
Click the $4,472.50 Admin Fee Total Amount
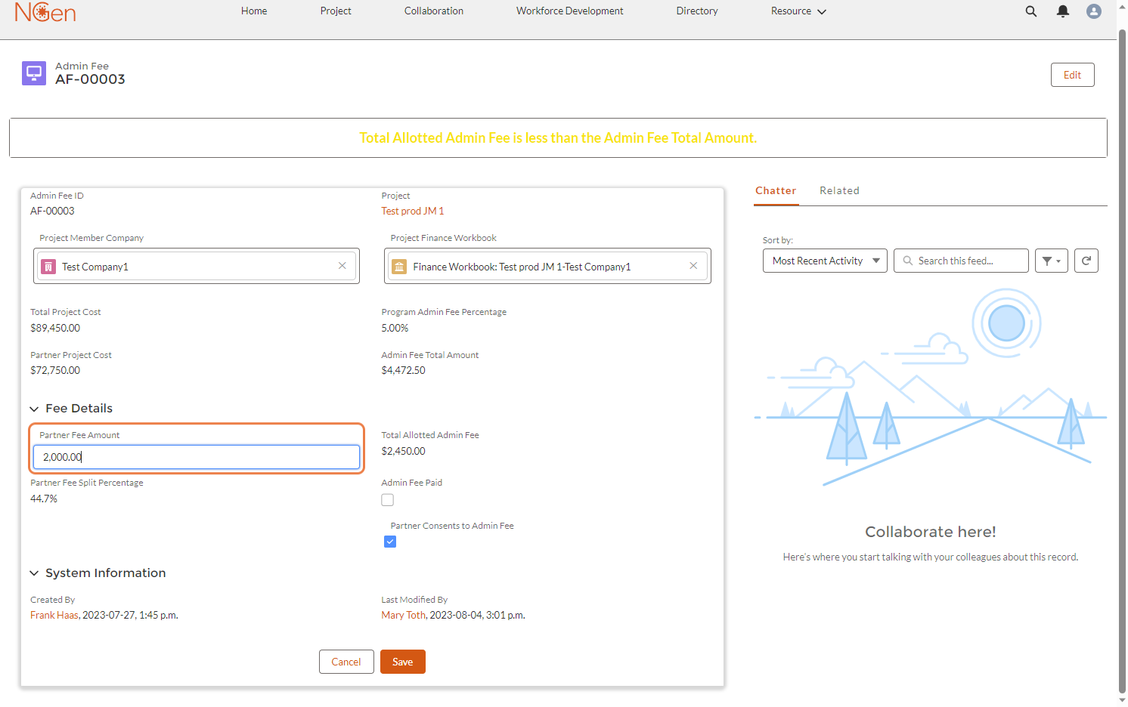click(x=404, y=371)
